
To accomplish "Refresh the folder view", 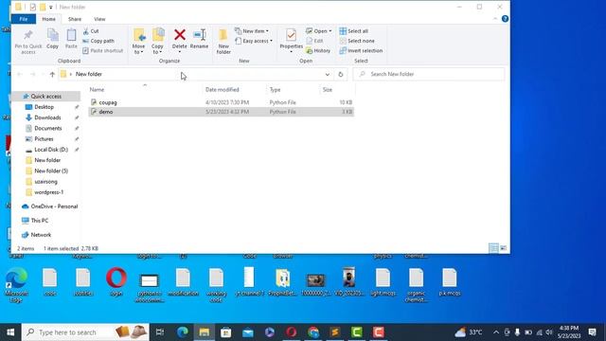I will (x=341, y=74).
